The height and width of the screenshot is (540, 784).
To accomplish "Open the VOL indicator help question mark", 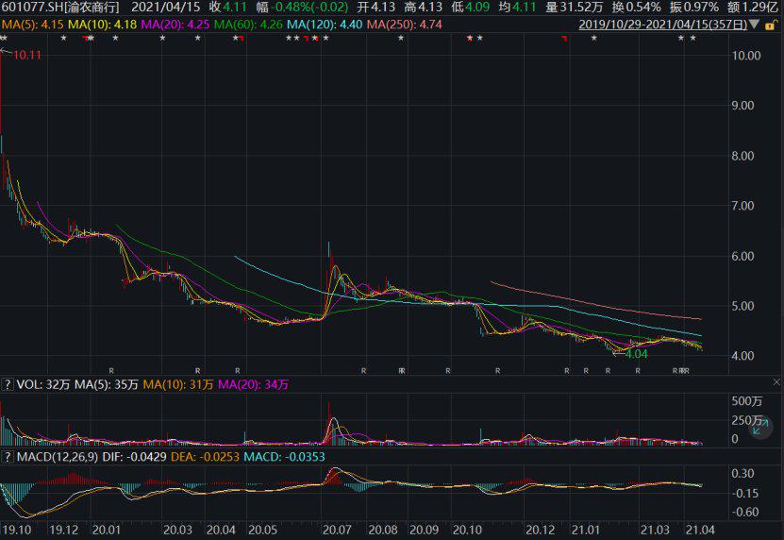I will (8, 384).
